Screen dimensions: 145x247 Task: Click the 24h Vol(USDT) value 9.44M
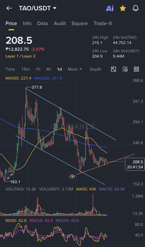click(119, 56)
